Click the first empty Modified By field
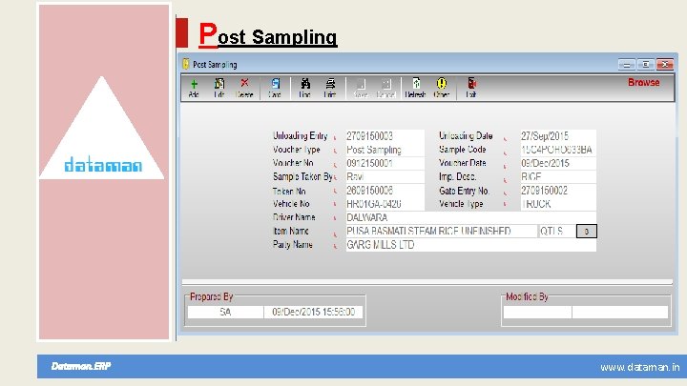The height and width of the screenshot is (386, 687). (x=537, y=312)
